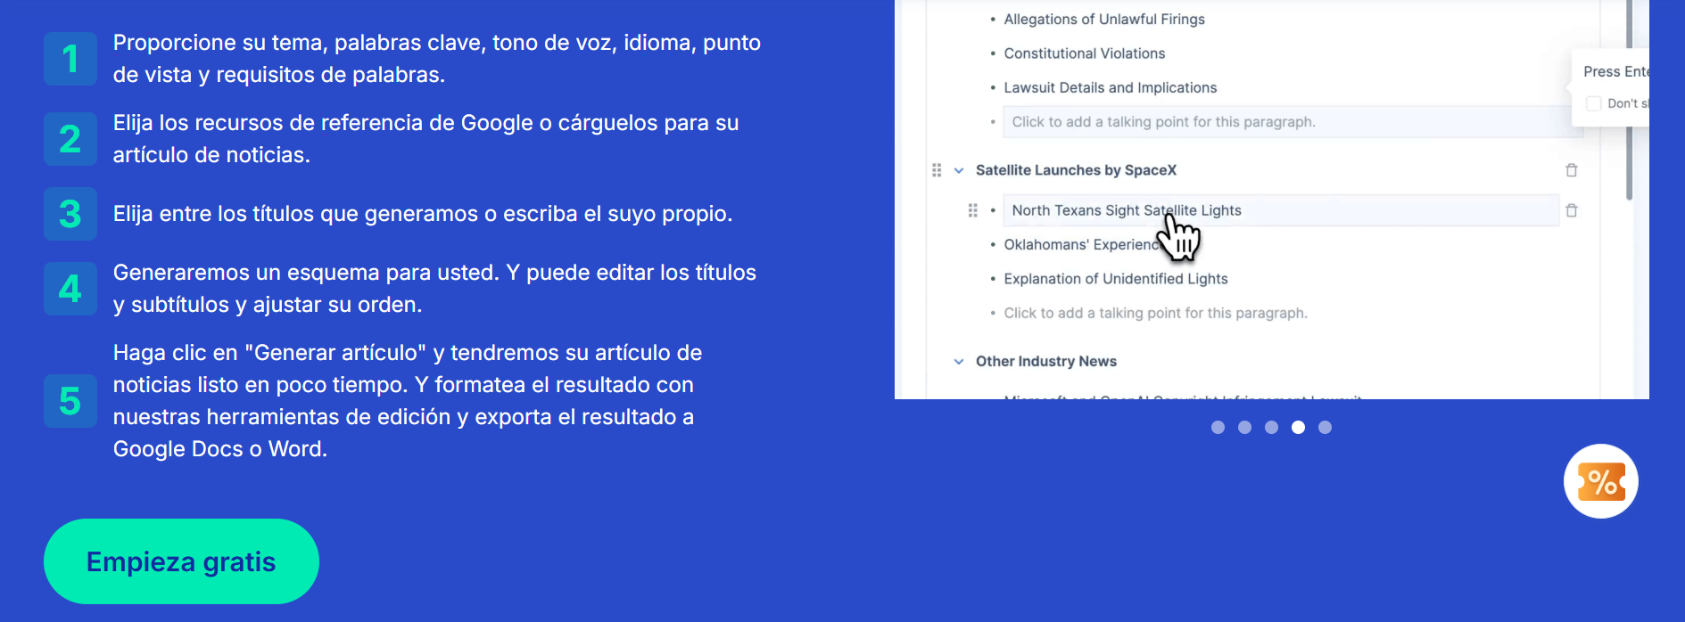Go to the first carousel slide dot
Image resolution: width=1685 pixels, height=622 pixels.
tap(1218, 428)
